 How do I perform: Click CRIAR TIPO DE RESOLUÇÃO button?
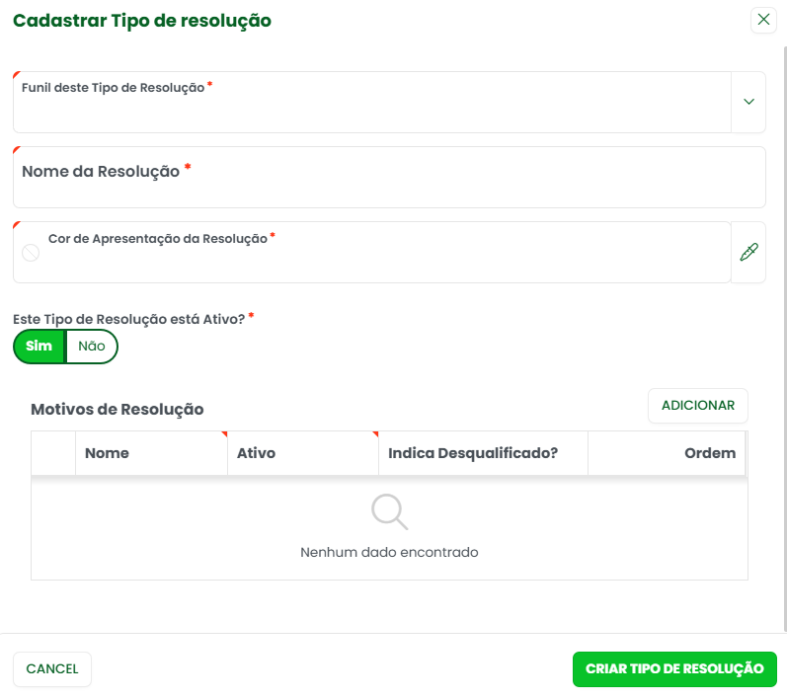(674, 669)
